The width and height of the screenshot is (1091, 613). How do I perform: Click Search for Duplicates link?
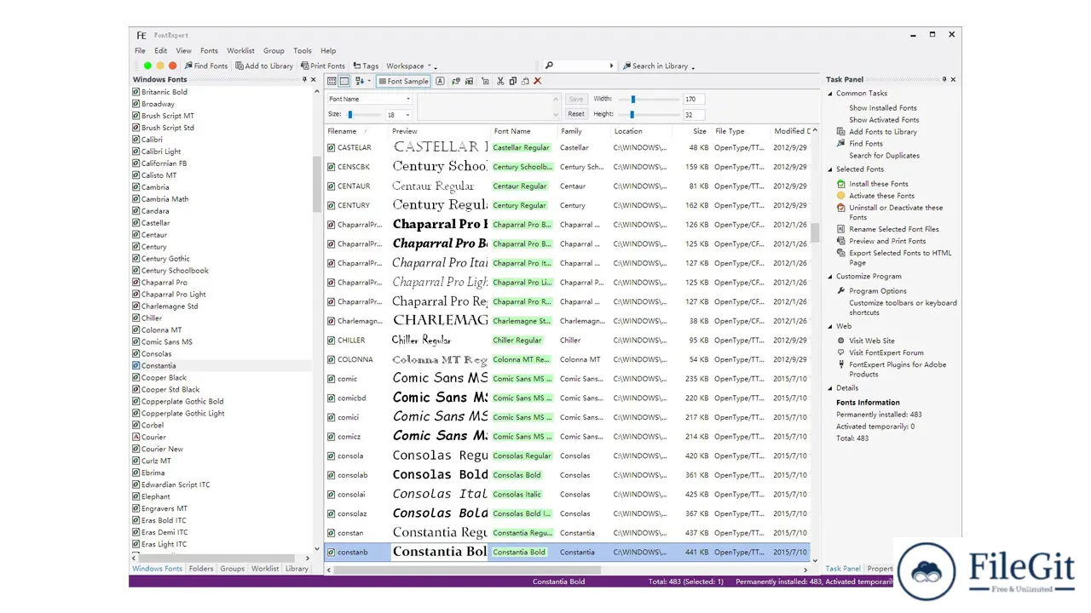coord(884,156)
